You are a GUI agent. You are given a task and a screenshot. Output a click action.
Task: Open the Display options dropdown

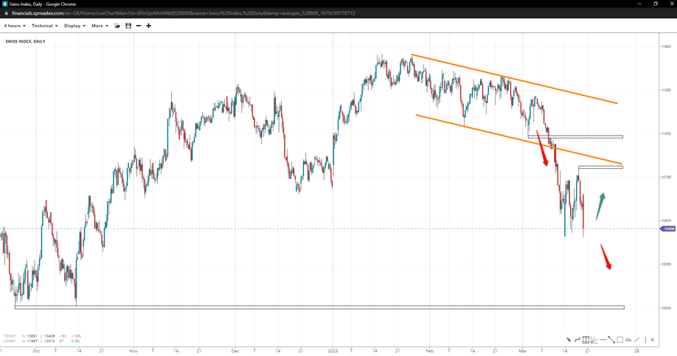coord(74,26)
